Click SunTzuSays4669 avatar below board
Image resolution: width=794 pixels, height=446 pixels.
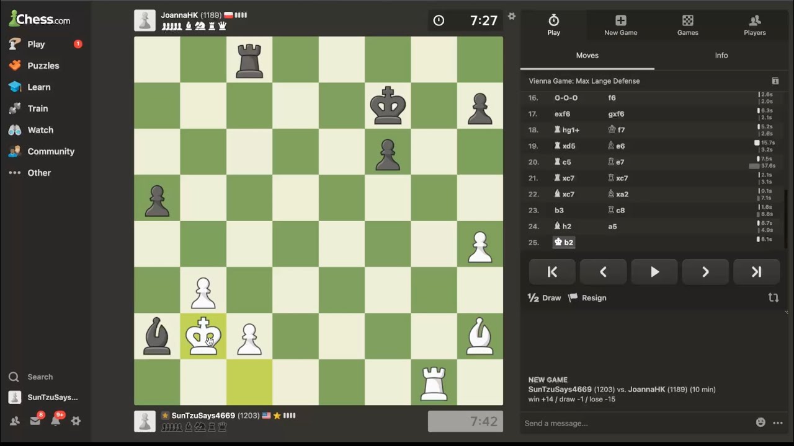point(145,421)
